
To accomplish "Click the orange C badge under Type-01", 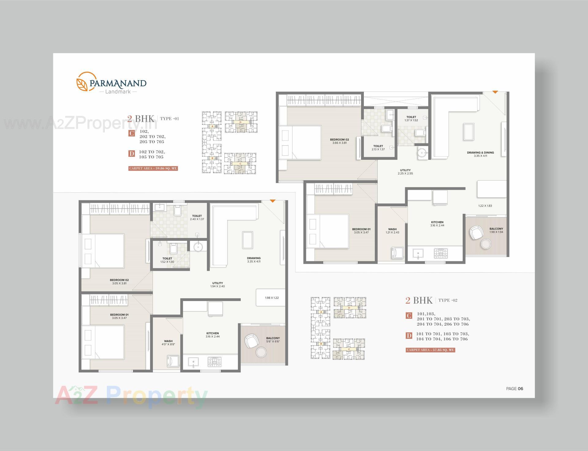I will click(x=132, y=133).
